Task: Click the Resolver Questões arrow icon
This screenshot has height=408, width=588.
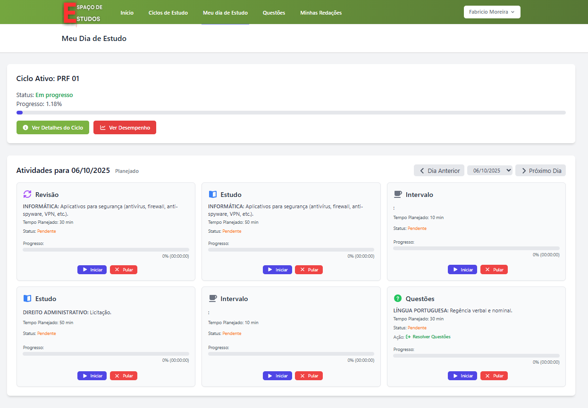Action: click(x=408, y=337)
